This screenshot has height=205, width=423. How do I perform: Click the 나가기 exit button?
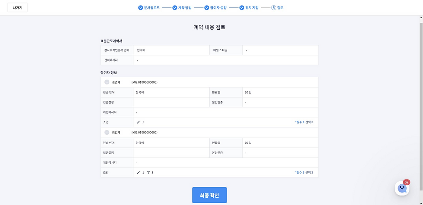pyautogui.click(x=18, y=7)
